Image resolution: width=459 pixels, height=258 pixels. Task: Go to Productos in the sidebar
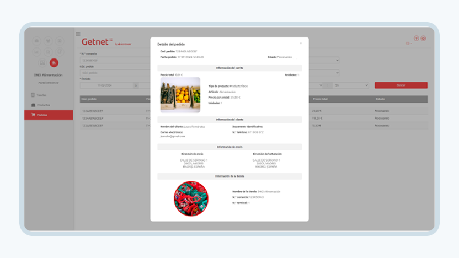coord(44,105)
